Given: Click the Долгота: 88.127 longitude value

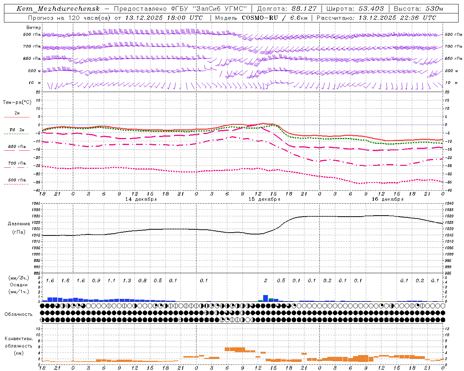Looking at the screenshot, I should tap(287, 9).
